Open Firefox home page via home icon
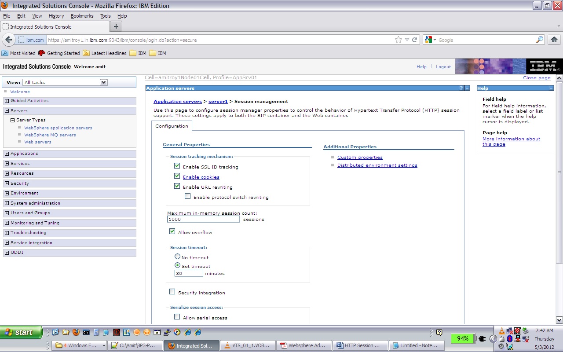 pyautogui.click(x=554, y=40)
